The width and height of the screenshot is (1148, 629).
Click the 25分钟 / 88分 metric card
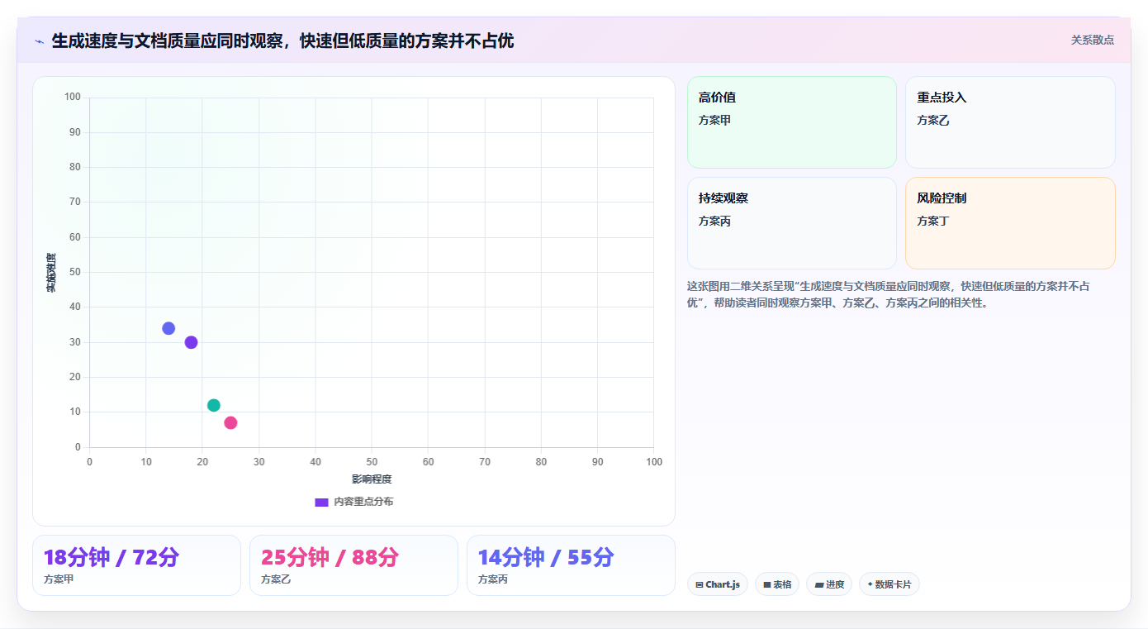(353, 565)
